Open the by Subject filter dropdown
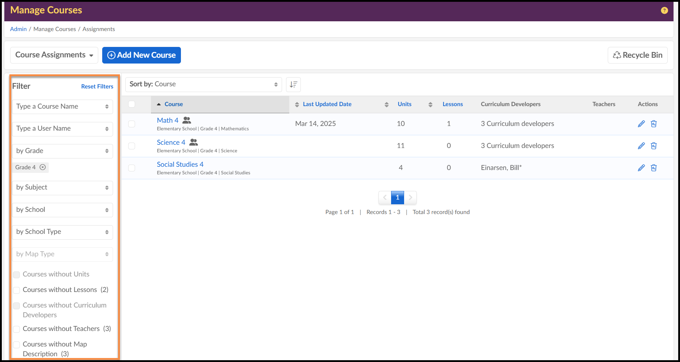 [62, 188]
